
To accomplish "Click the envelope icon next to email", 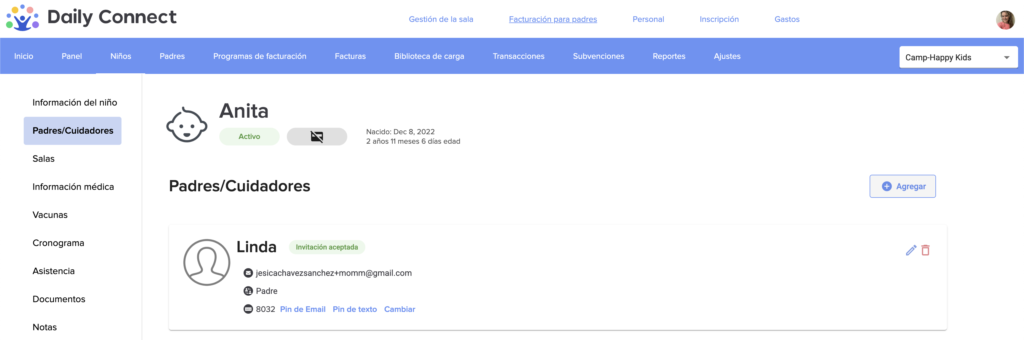I will point(248,273).
